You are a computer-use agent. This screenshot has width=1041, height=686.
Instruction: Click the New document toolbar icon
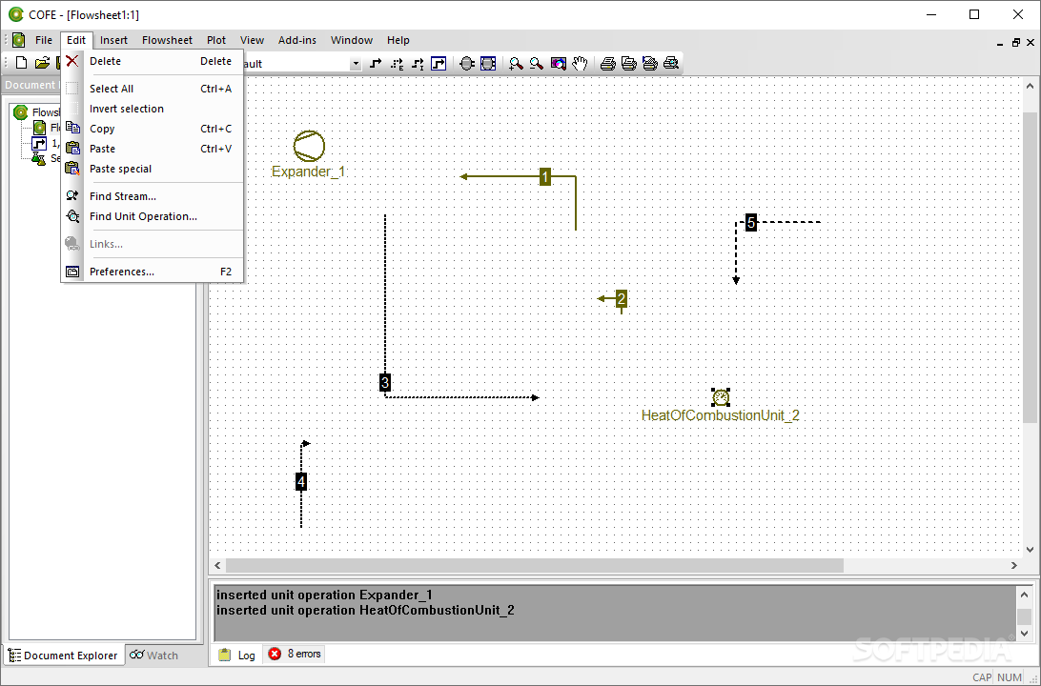(21, 63)
